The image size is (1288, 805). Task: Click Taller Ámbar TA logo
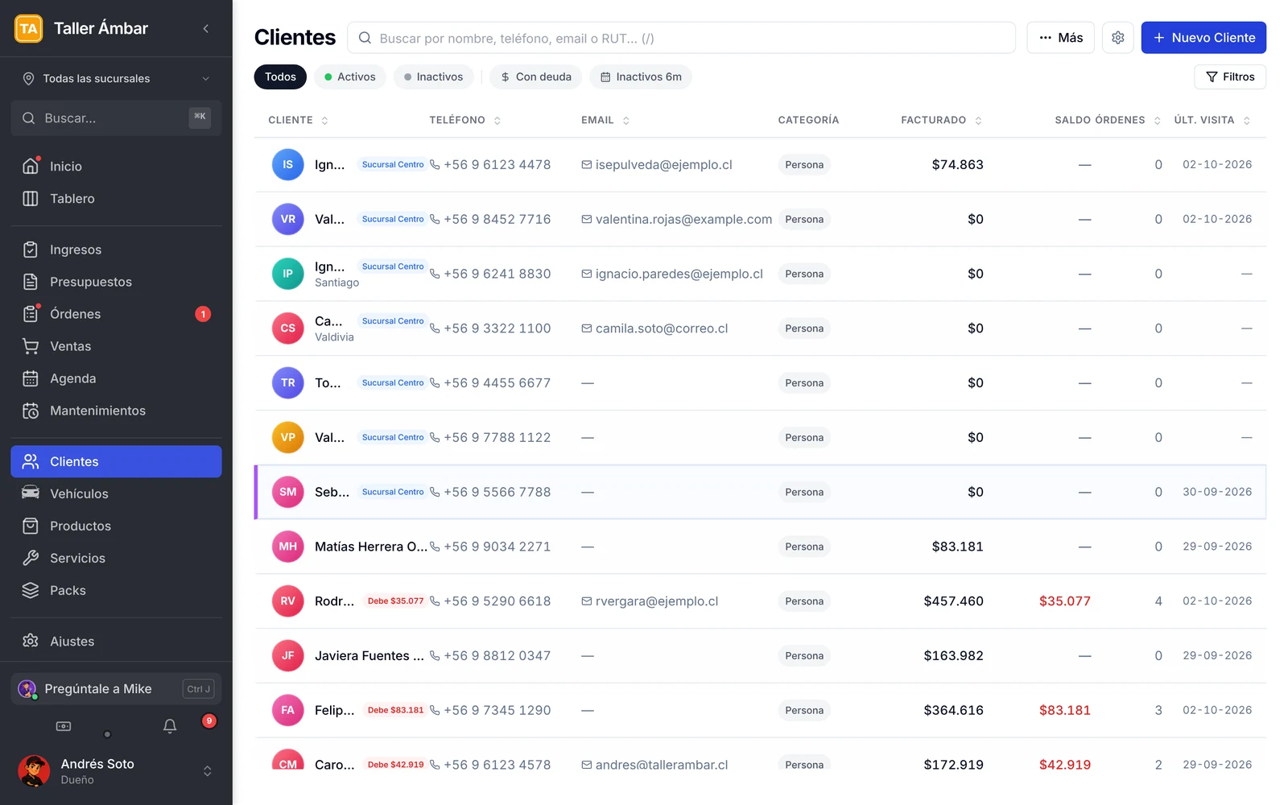(x=29, y=29)
